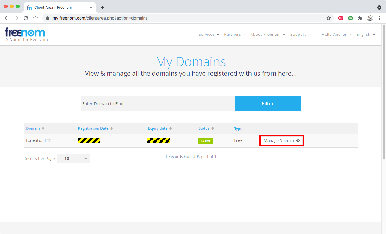Open Results Per Page dropdown
The width and height of the screenshot is (386, 234).
[73, 159]
